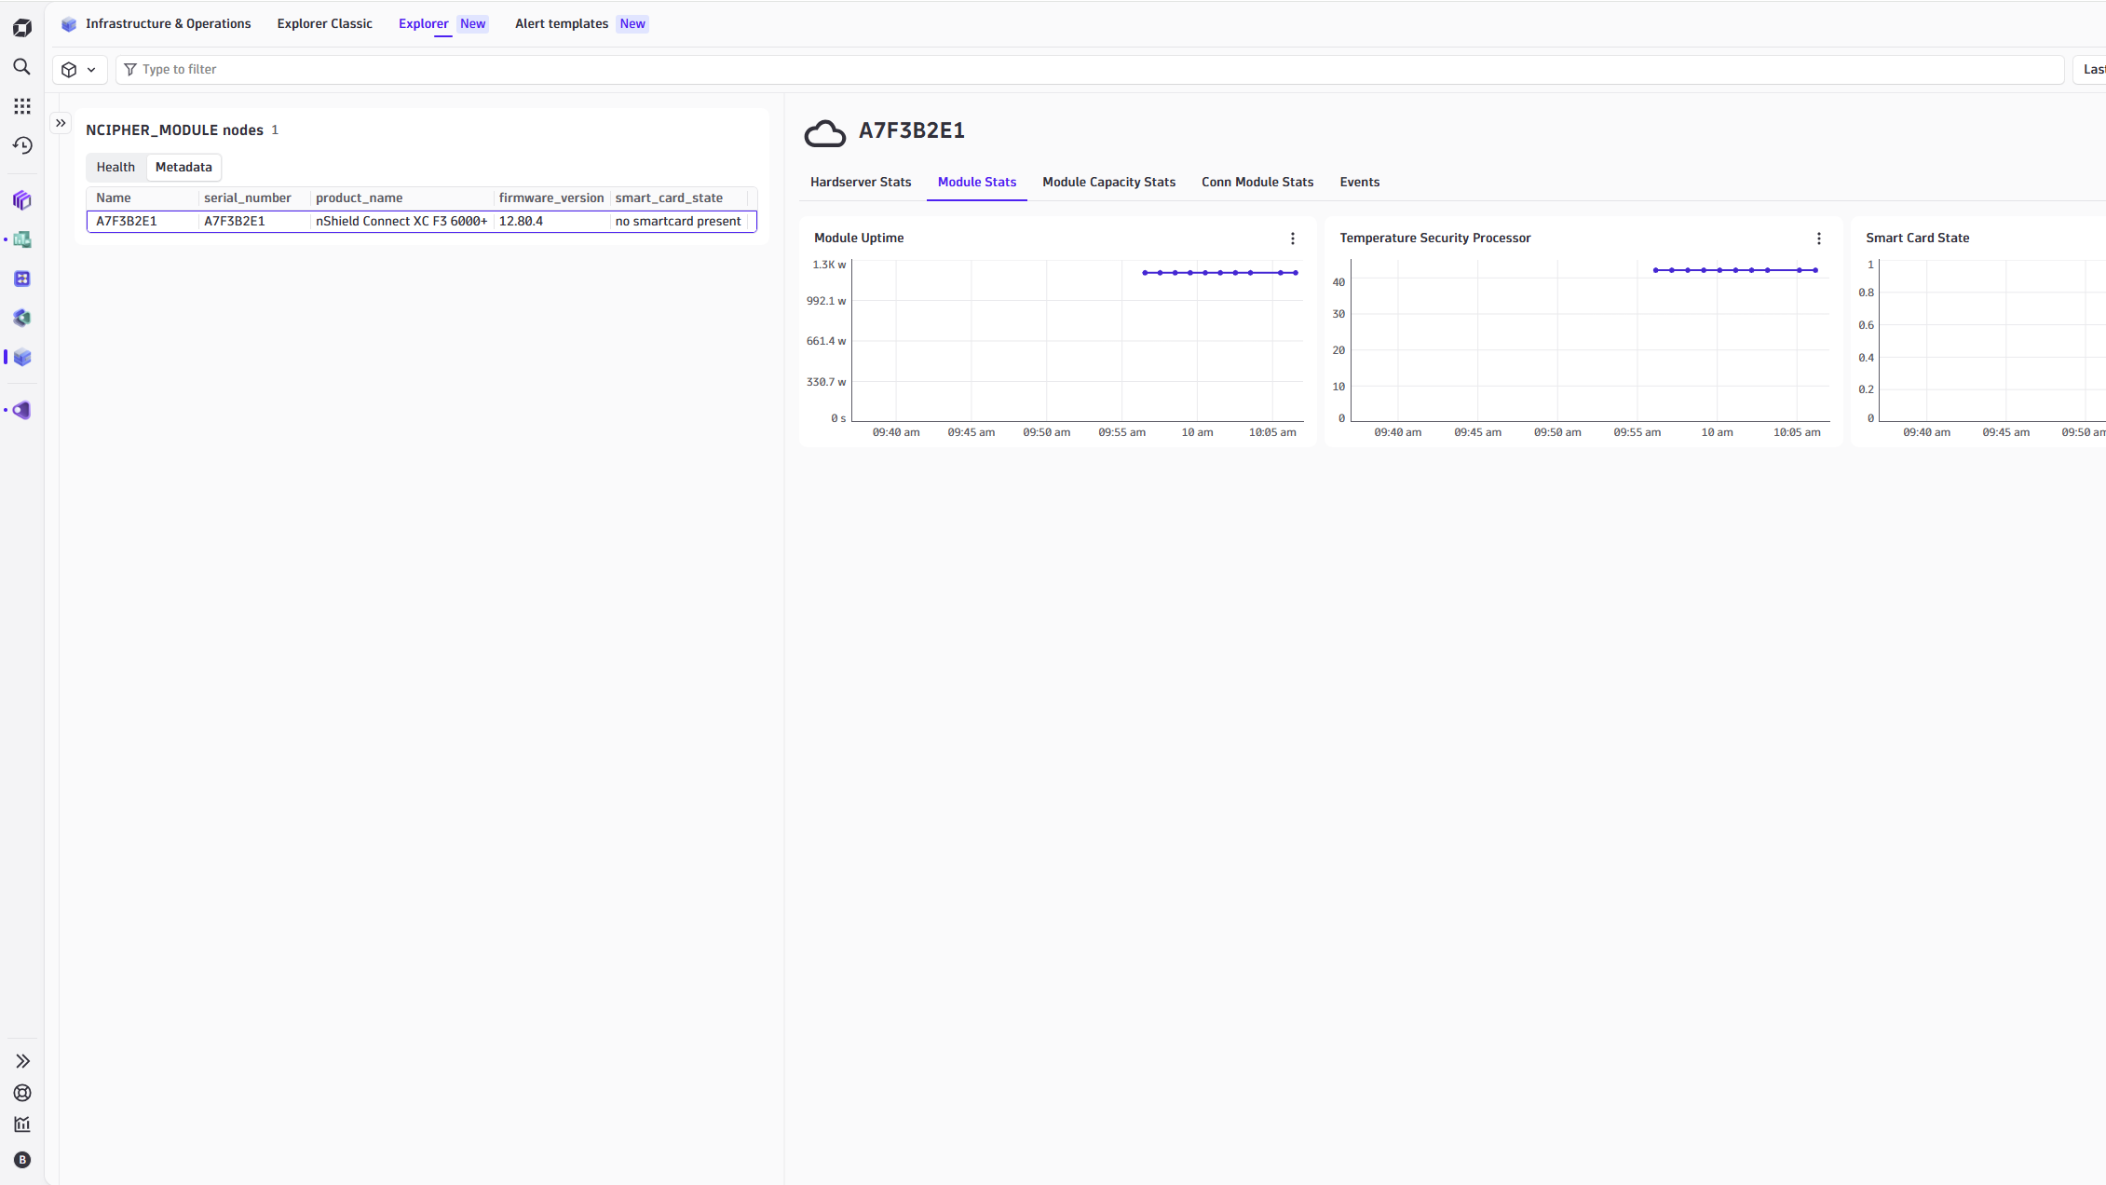Open the green bar-chart dashboards app icon

coord(22,239)
